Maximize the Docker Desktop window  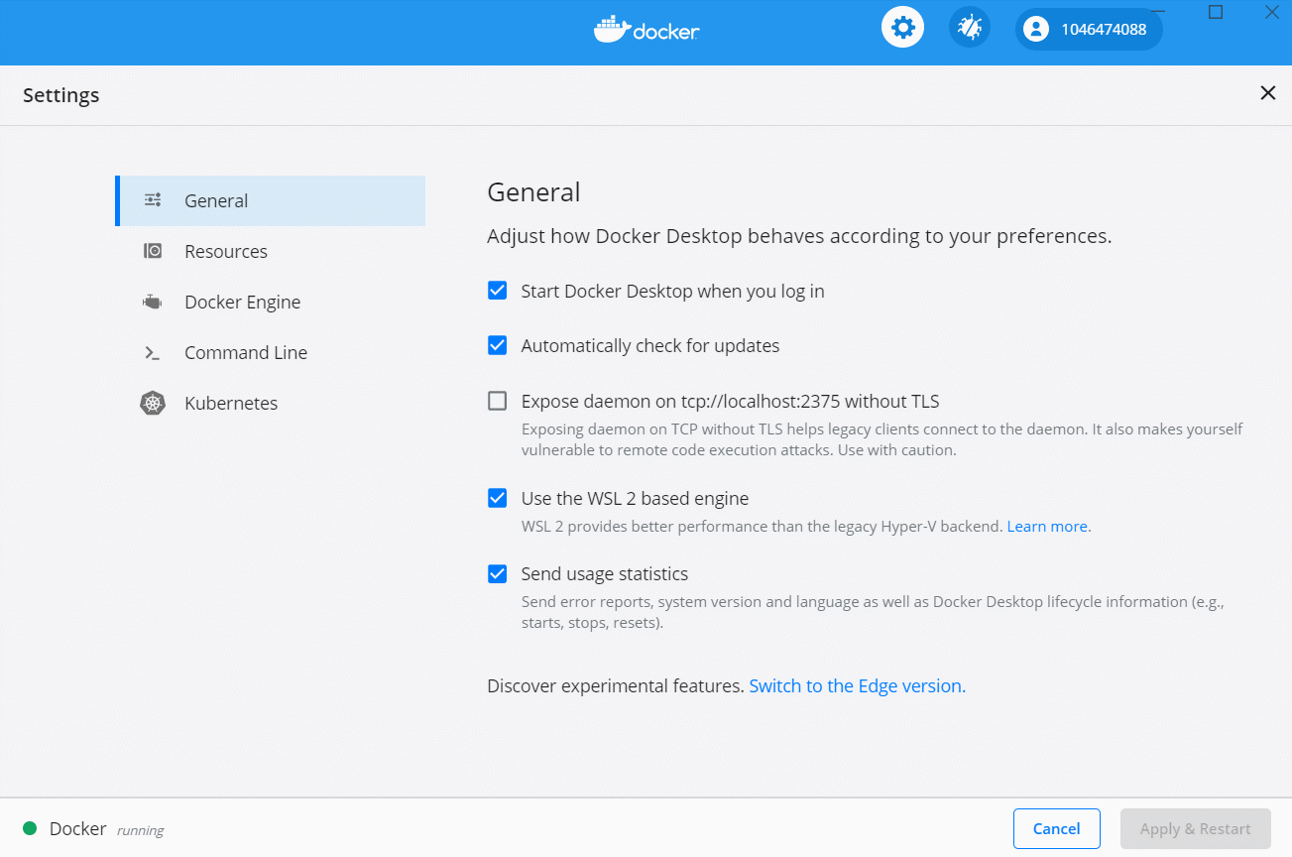(x=1216, y=12)
